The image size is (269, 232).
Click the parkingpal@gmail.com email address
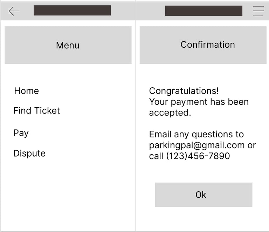(x=197, y=145)
